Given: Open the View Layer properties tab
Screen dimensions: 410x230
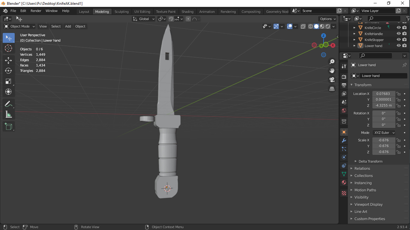Looking at the screenshot, I should click(344, 94).
